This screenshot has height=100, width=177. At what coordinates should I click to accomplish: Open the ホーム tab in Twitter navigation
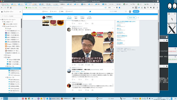pos(45,11)
